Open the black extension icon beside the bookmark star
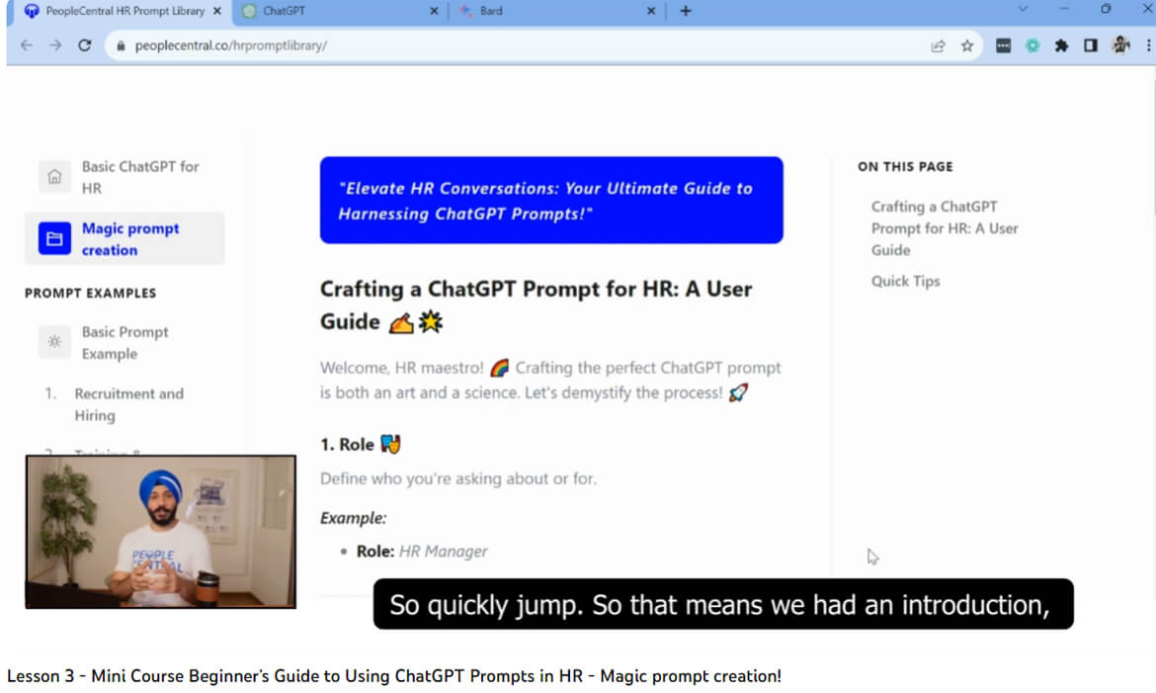1156x693 pixels. [1004, 45]
